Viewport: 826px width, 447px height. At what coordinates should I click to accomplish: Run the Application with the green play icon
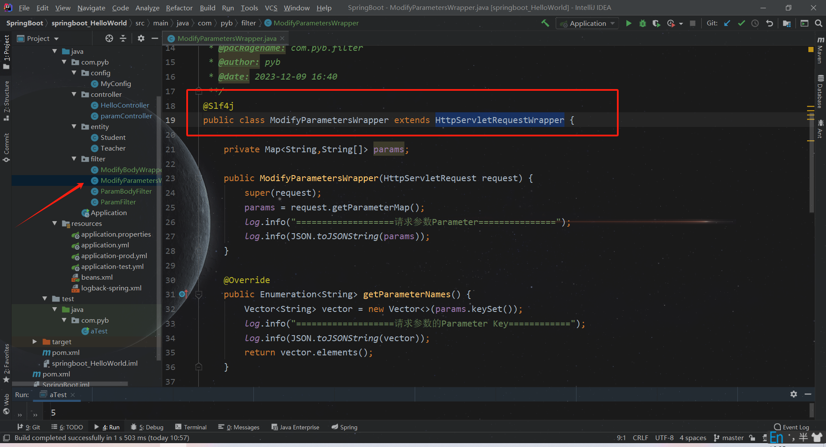(629, 23)
